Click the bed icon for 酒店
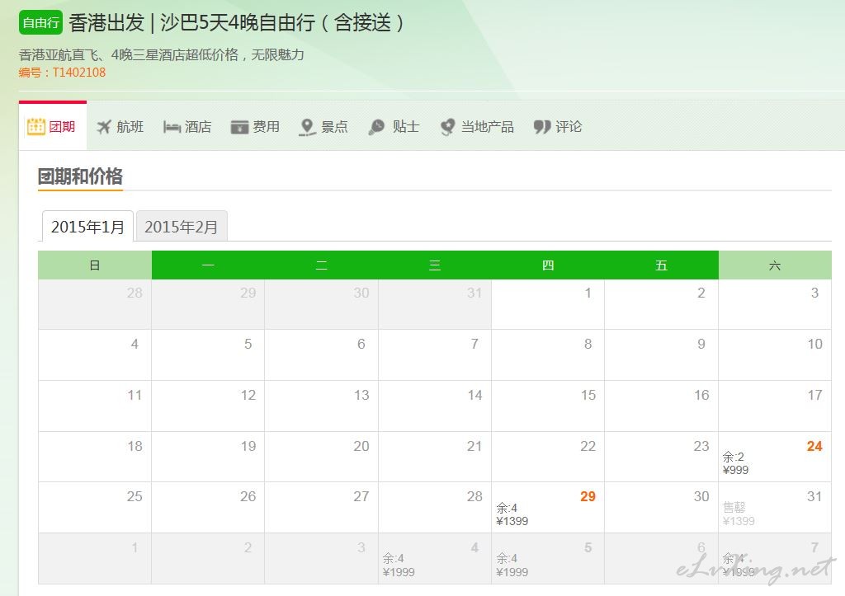845x596 pixels. coord(172,127)
